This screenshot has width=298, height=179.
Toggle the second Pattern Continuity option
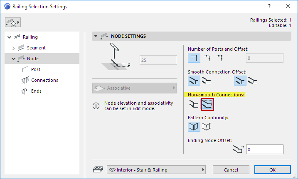(207, 126)
